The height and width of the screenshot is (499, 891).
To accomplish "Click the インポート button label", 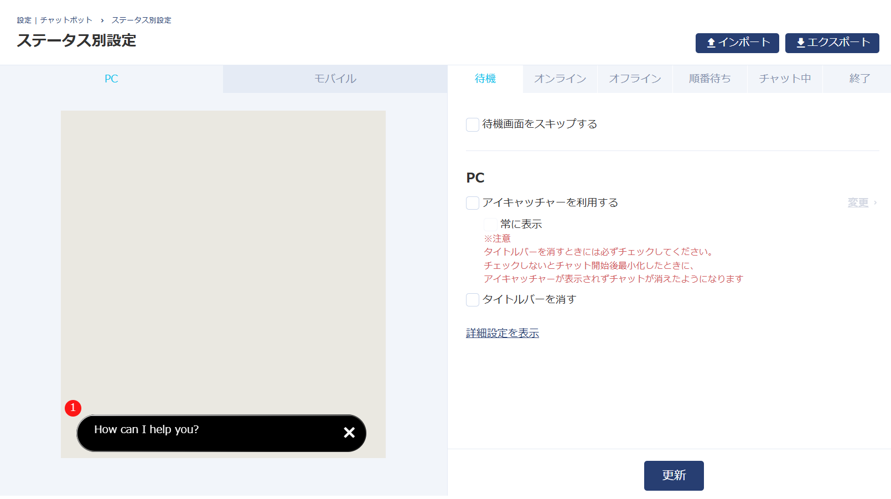I will [744, 43].
